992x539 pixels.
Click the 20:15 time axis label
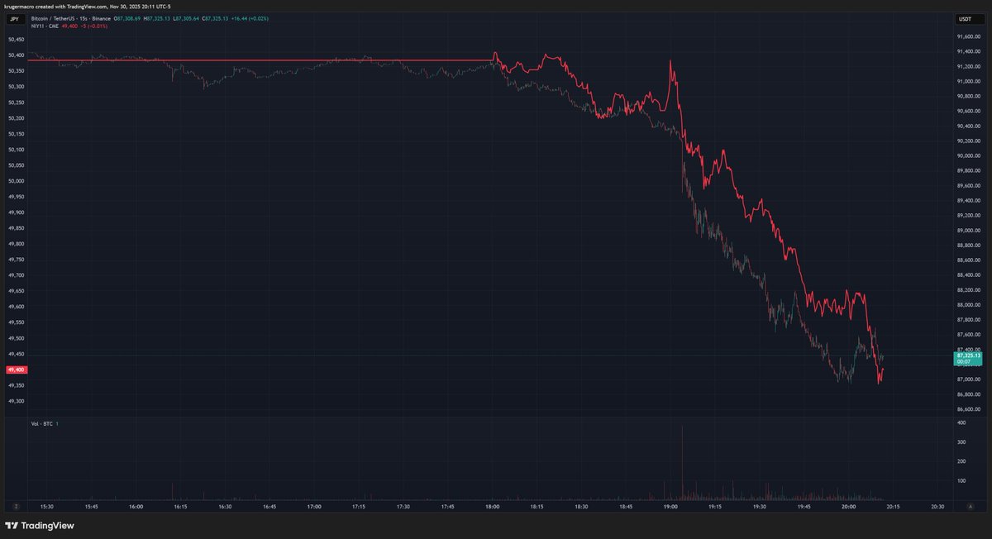pyautogui.click(x=893, y=506)
